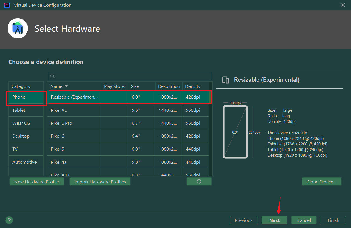Select the Phone category

tap(26, 97)
